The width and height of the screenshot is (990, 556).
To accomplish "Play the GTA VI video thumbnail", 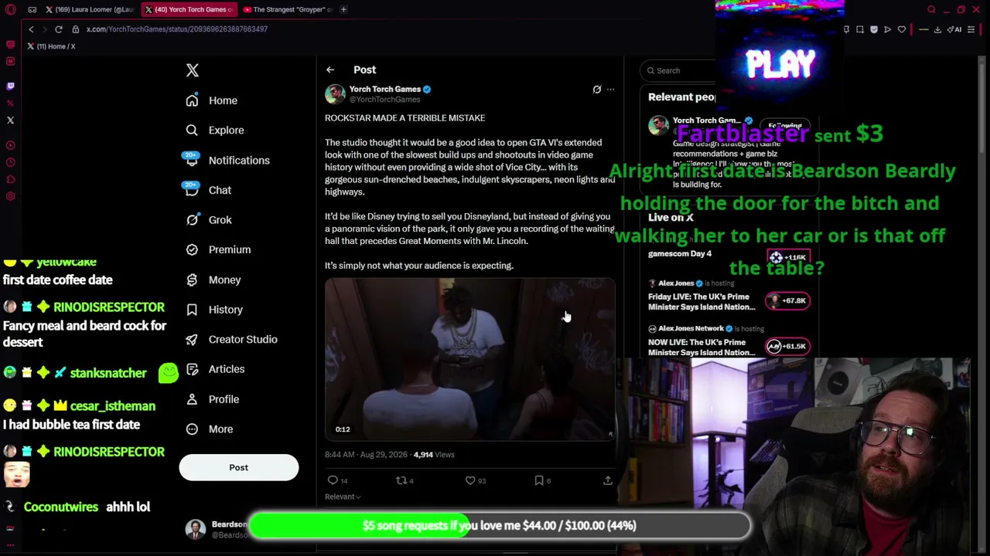I will click(x=469, y=359).
